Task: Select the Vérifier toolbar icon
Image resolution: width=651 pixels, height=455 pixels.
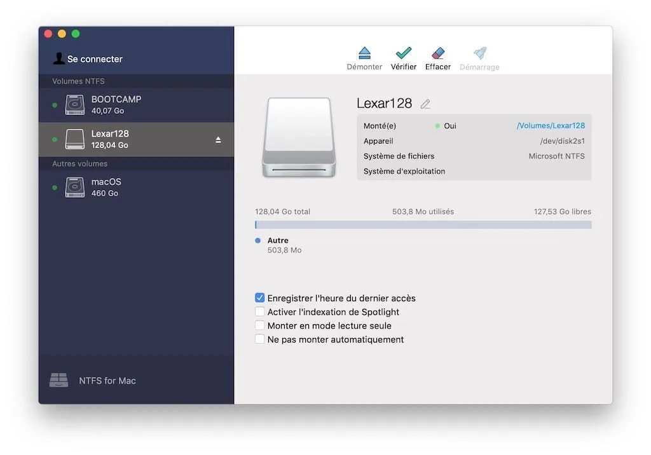Action: point(404,56)
